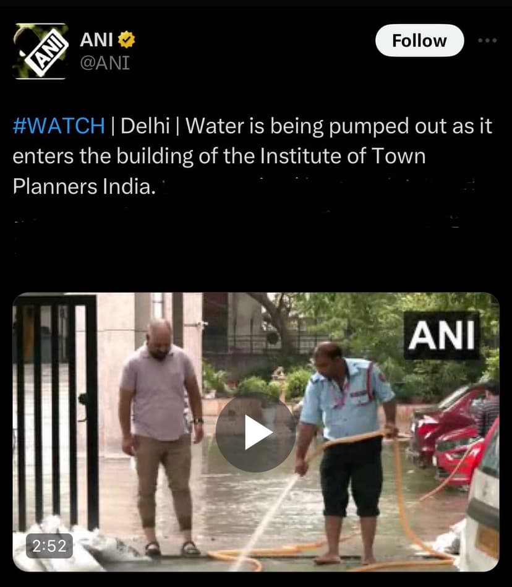512x587 pixels.
Task: Open the ANI display name link
Action: tap(96, 40)
